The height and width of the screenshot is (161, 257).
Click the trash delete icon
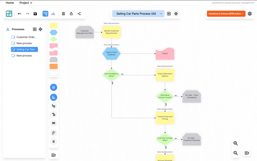(54, 141)
